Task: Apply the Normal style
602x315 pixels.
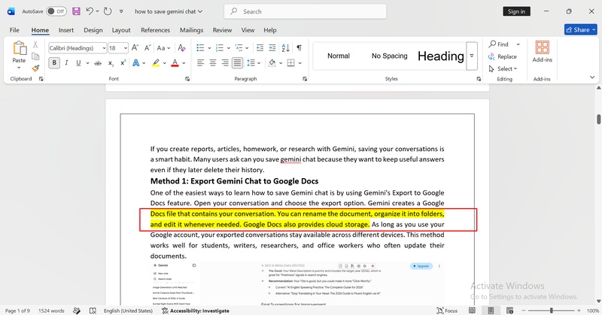Action: coord(338,56)
